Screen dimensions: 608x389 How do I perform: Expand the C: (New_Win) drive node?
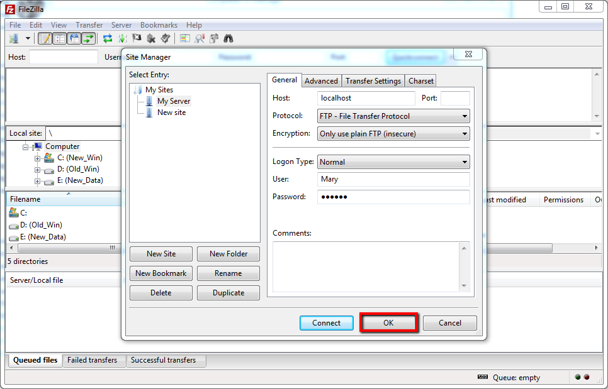point(38,158)
